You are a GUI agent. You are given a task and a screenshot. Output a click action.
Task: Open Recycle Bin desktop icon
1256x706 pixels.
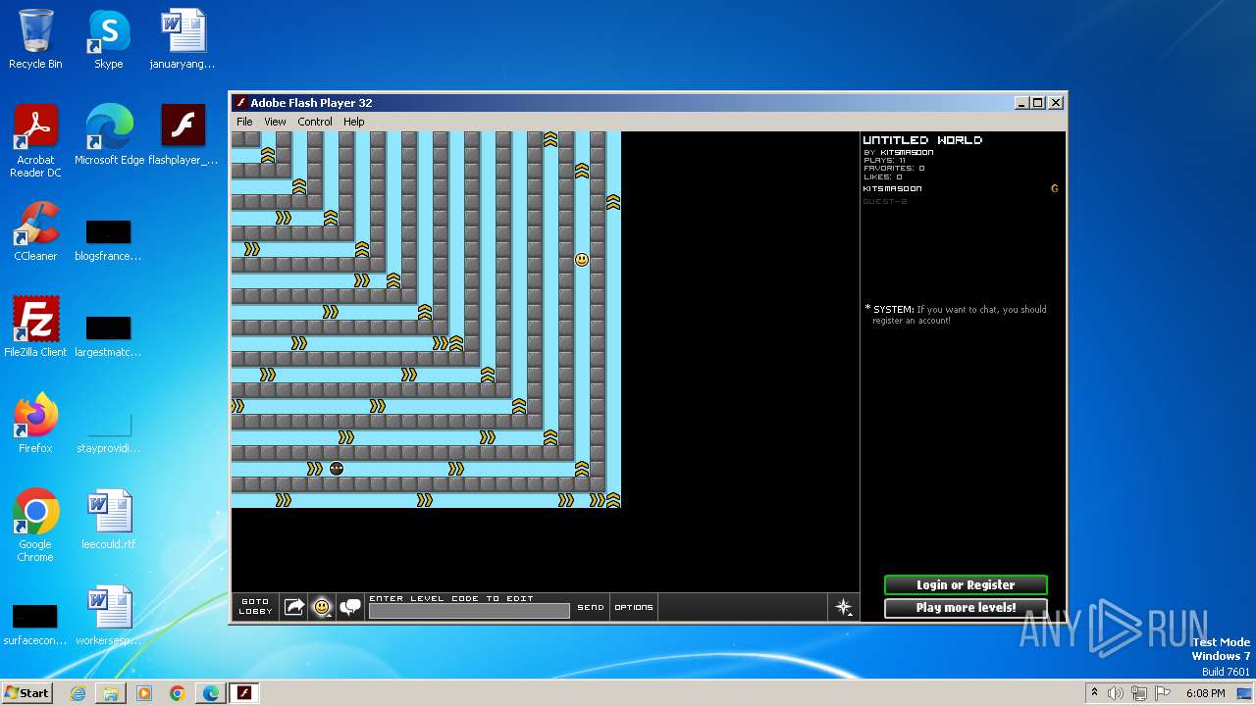coord(35,40)
